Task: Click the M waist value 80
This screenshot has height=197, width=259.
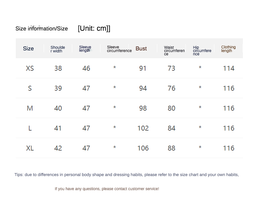Action: coord(171,108)
